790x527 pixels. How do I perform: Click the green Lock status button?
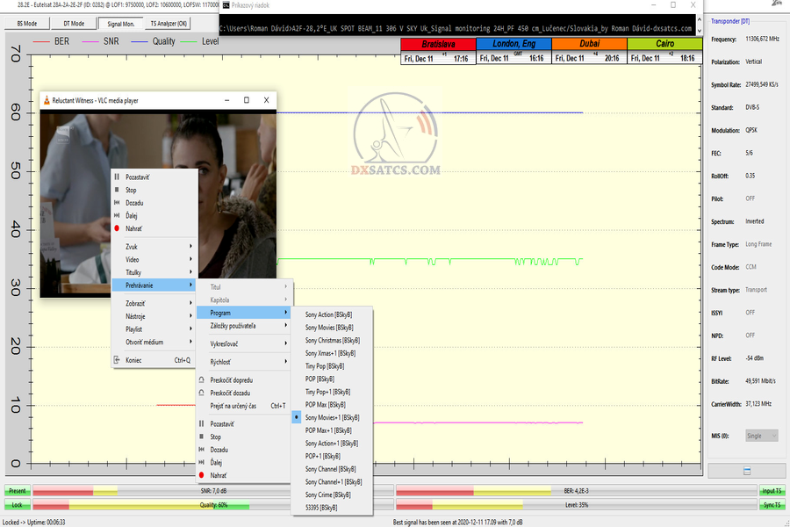pos(17,506)
